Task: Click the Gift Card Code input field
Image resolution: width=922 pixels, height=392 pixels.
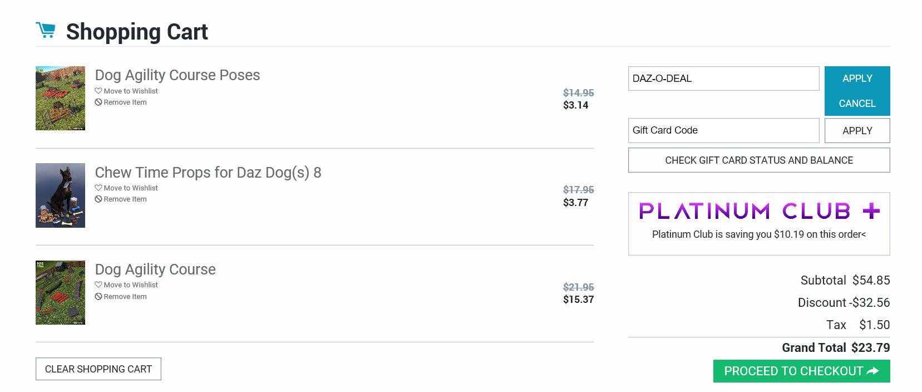Action: pyautogui.click(x=723, y=130)
